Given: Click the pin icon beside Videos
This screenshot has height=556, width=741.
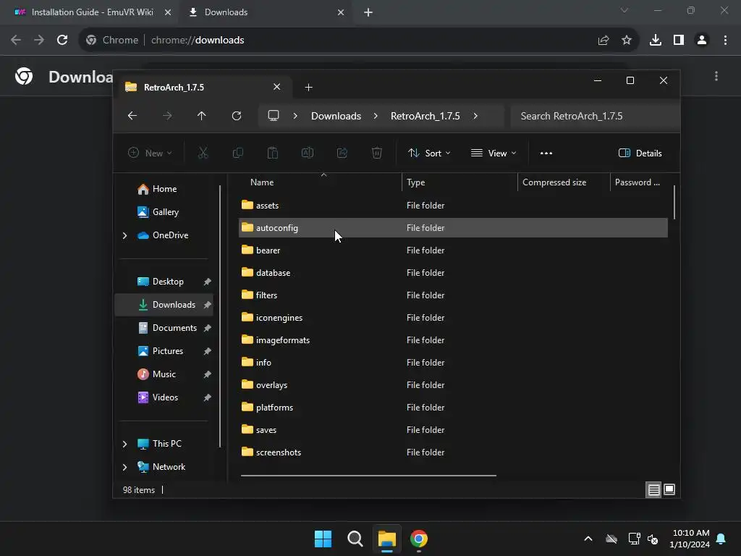Looking at the screenshot, I should [207, 397].
